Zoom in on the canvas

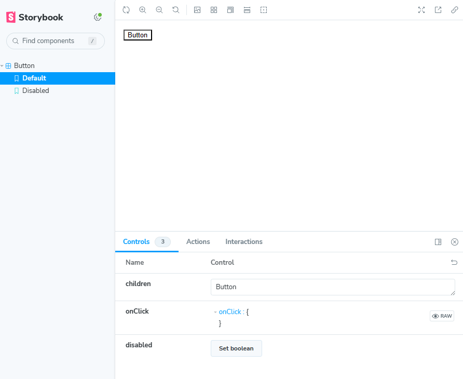[143, 10]
